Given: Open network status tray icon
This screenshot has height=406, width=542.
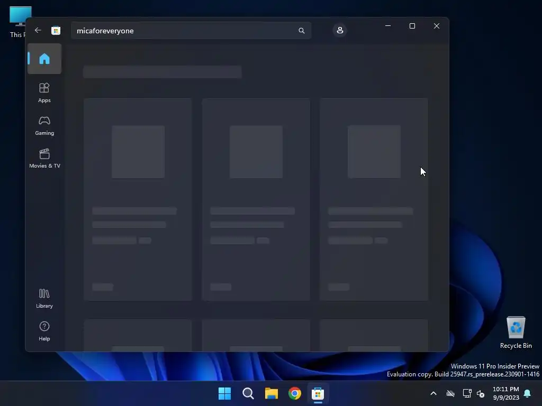Looking at the screenshot, I should 467,393.
